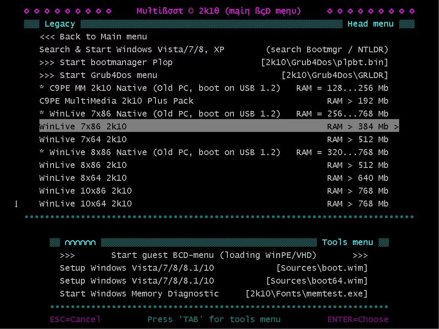
Task: Click the '>' arrow on highlighted row
Action: point(396,127)
